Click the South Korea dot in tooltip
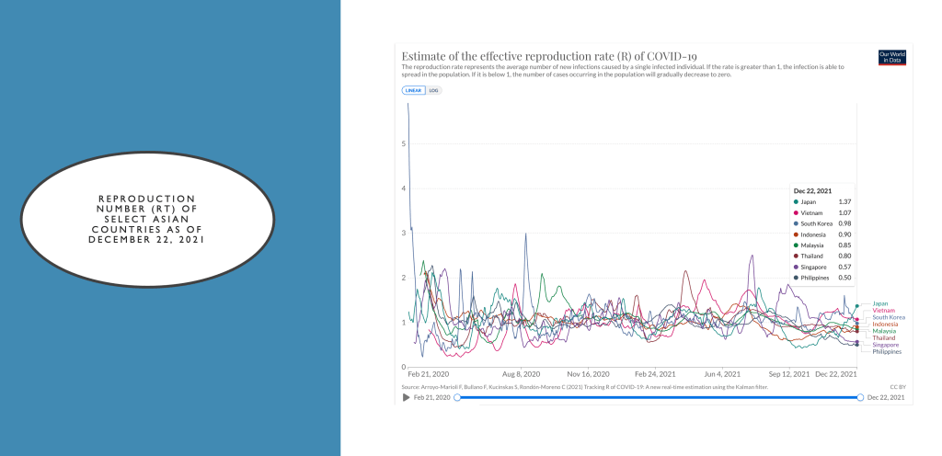 (795, 223)
